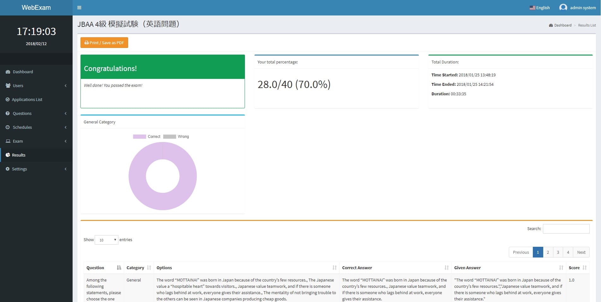Click the breadcrumb Dashboard gauge icon
This screenshot has height=302, width=601.
[551, 25]
